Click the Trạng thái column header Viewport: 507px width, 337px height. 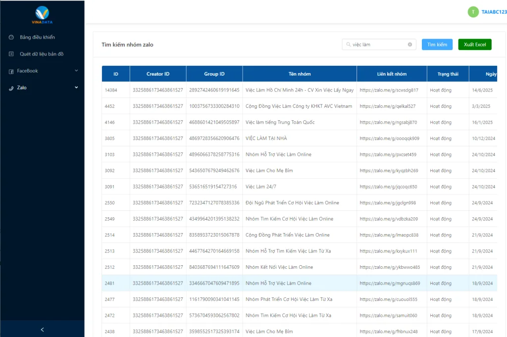[x=448, y=74]
